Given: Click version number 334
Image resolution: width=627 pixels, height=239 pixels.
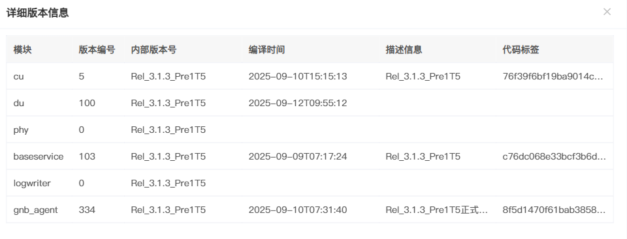Looking at the screenshot, I should coord(87,210).
